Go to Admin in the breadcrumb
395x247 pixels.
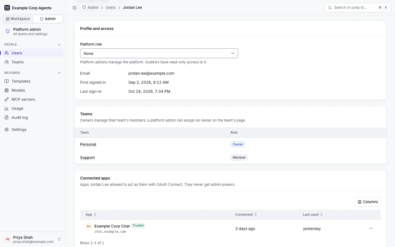93,7
